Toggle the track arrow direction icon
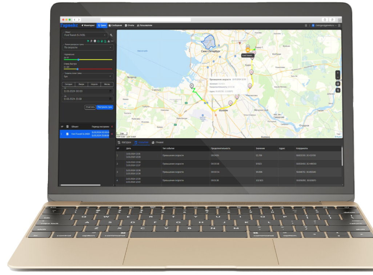 point(112,41)
